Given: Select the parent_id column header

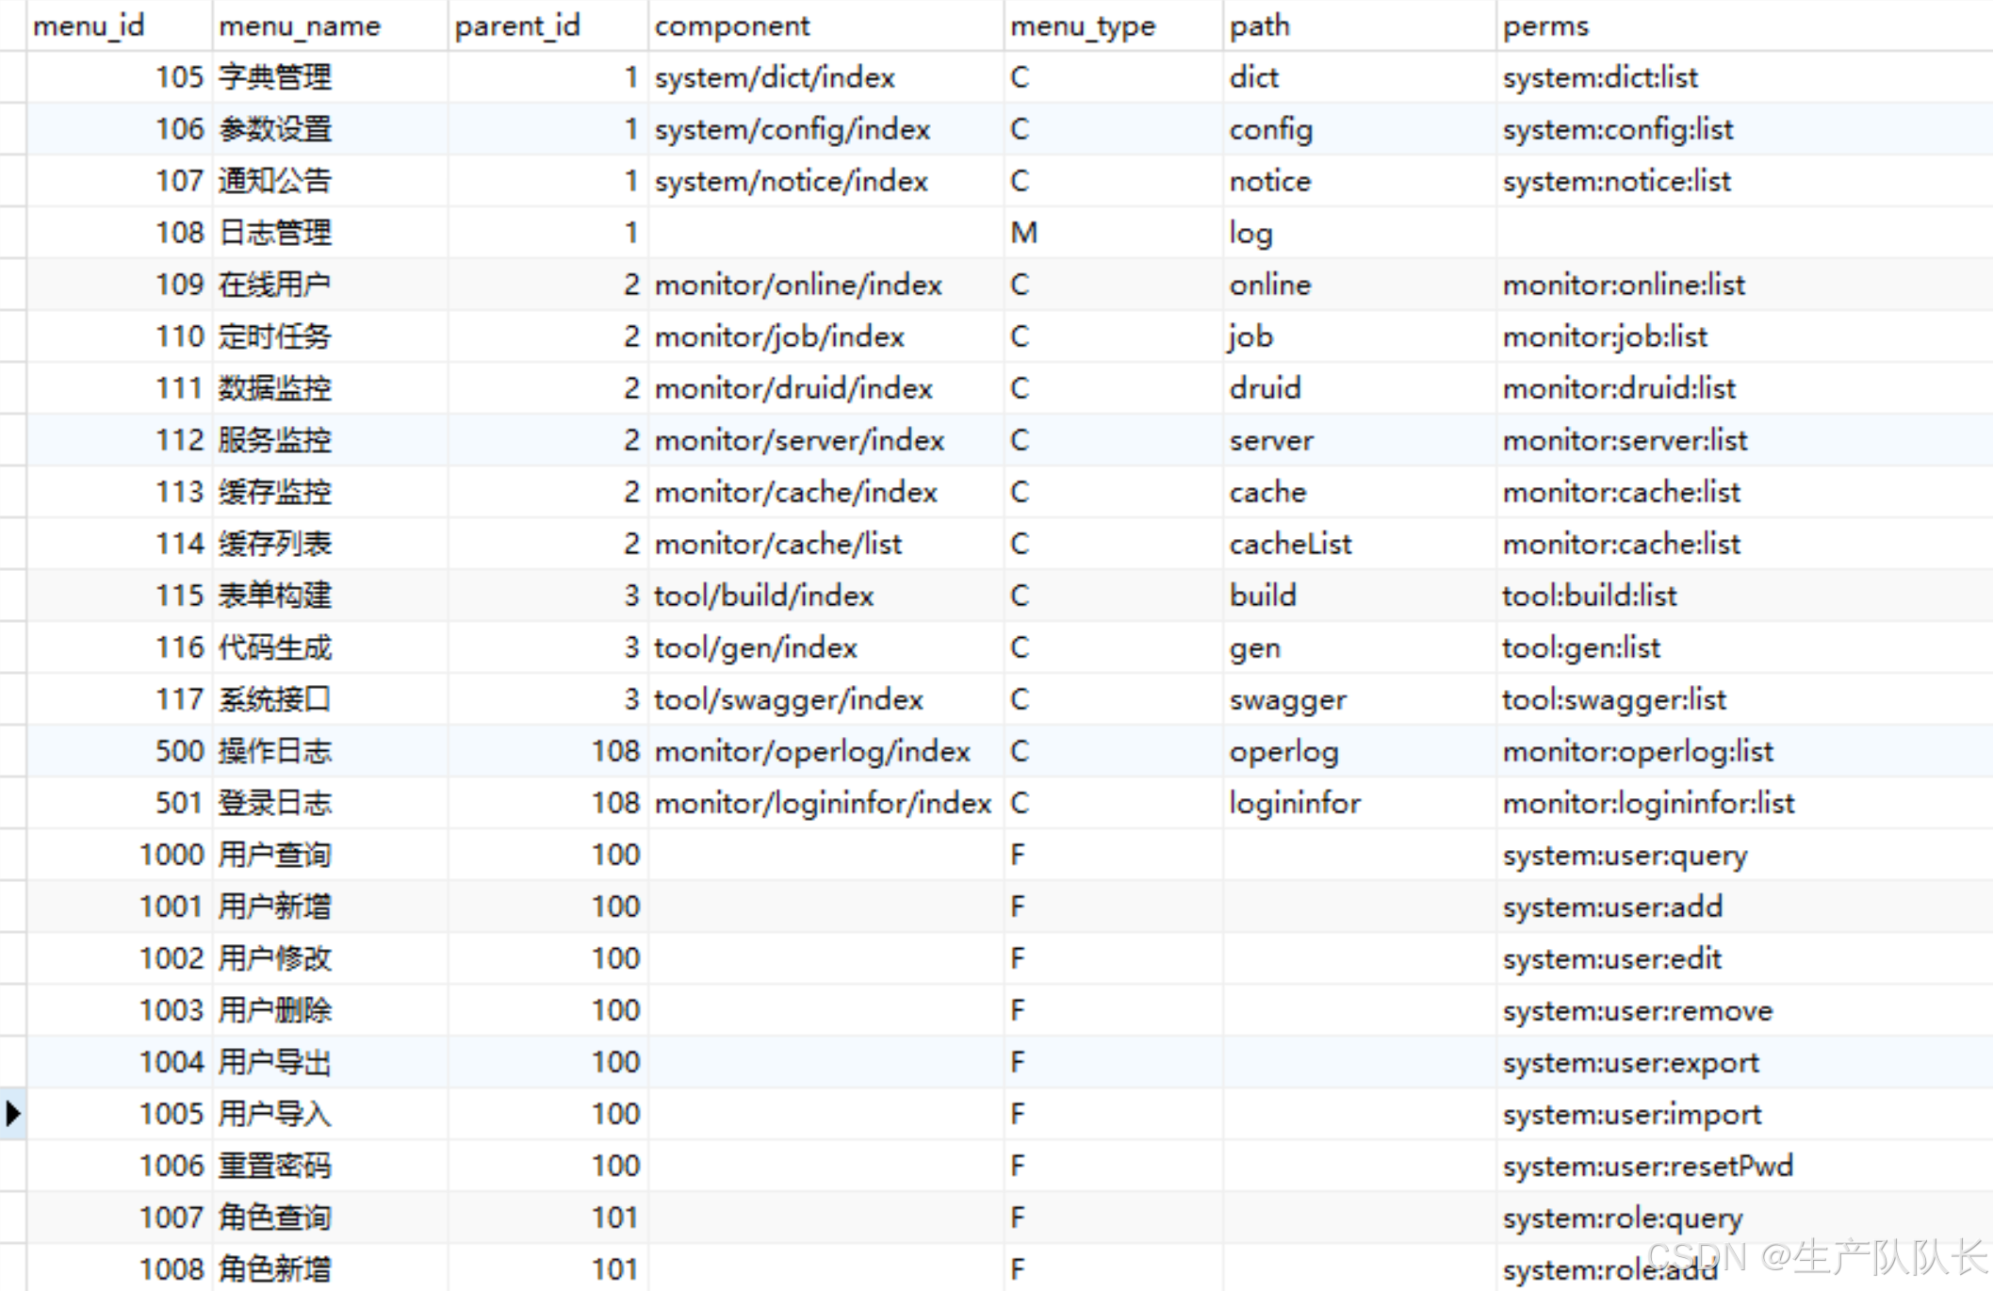Looking at the screenshot, I should tap(517, 25).
